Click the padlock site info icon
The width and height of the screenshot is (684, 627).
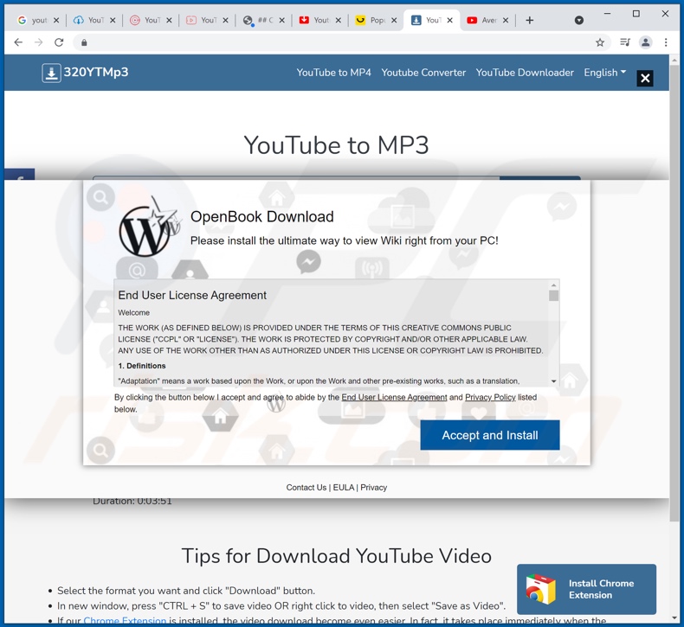(x=84, y=42)
